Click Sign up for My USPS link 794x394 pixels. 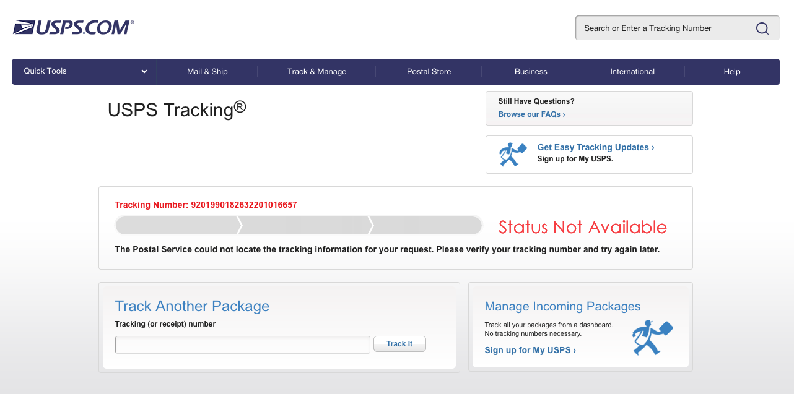[526, 350]
